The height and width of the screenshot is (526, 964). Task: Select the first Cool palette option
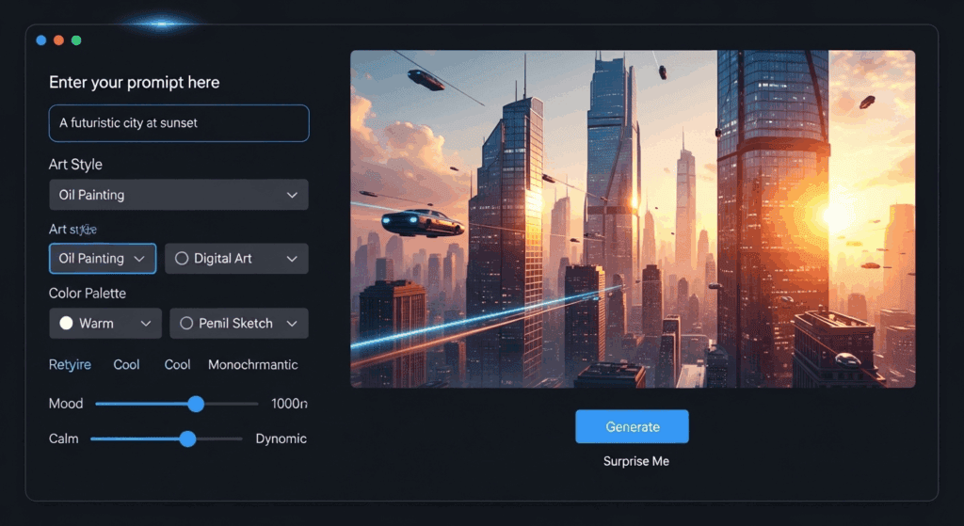[x=127, y=364]
